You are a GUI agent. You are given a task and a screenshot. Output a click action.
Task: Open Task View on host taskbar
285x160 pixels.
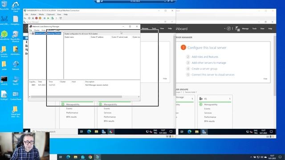tap(61, 157)
